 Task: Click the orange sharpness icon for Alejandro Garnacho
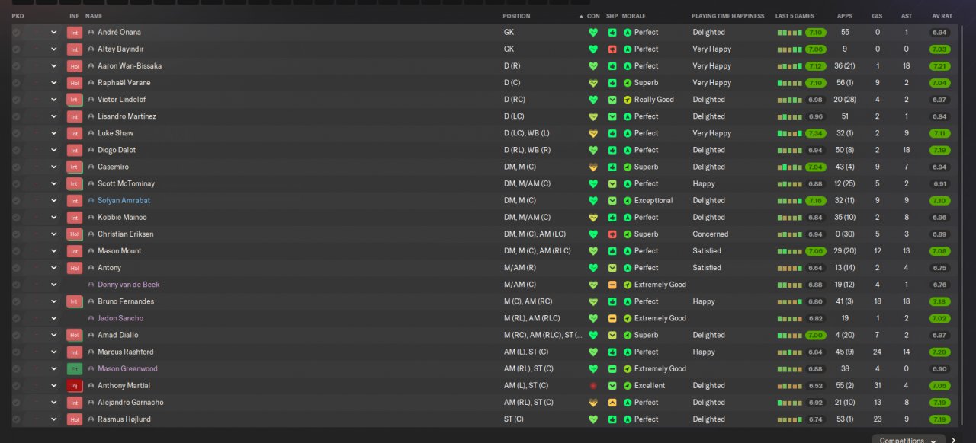pyautogui.click(x=612, y=403)
